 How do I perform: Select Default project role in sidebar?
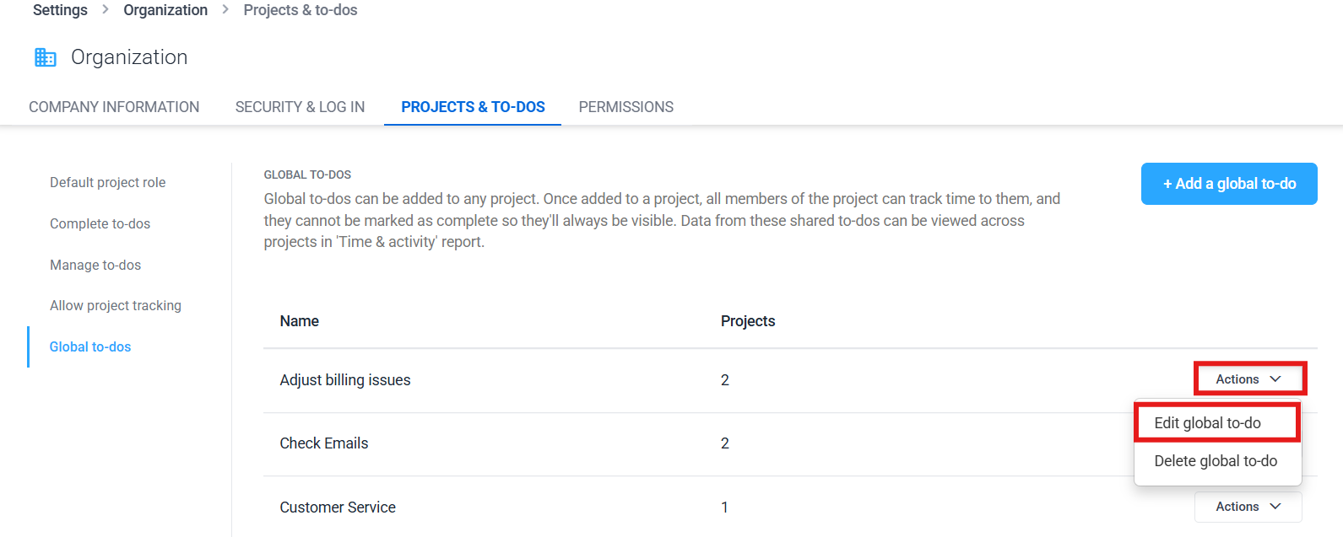108,182
